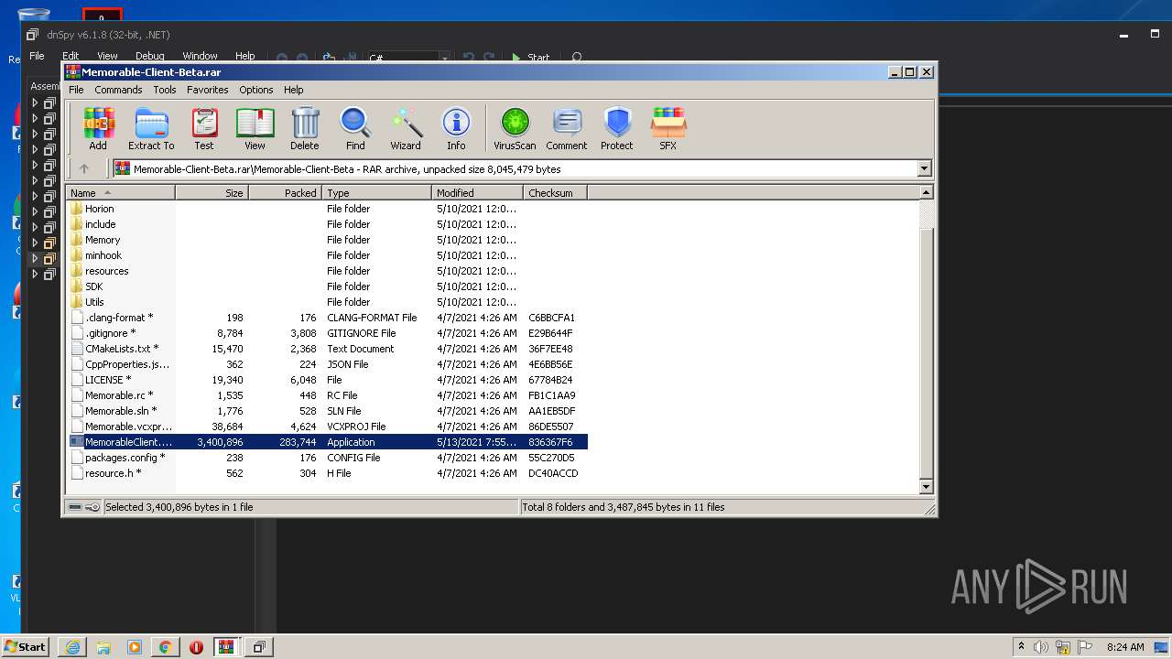Viewport: 1172px width, 659px height.
Task: Click the dnSpy Start debug button
Action: [530, 58]
